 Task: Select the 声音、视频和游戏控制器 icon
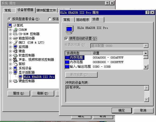15,60
